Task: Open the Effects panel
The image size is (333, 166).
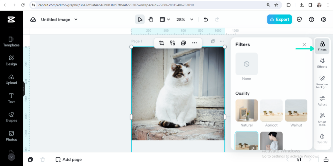Action: click(322, 63)
